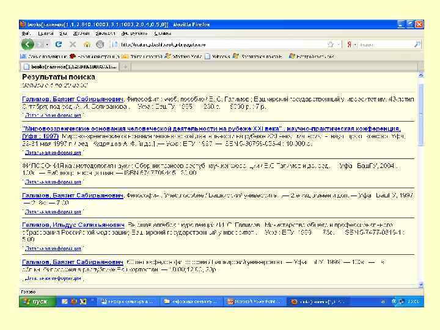Open the Windows bookmark with page icon
440x330 pixels.
(x=218, y=56)
